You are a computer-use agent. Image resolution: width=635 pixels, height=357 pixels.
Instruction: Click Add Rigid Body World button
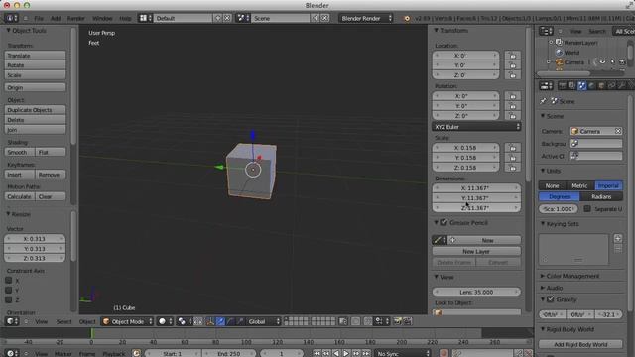click(x=580, y=344)
